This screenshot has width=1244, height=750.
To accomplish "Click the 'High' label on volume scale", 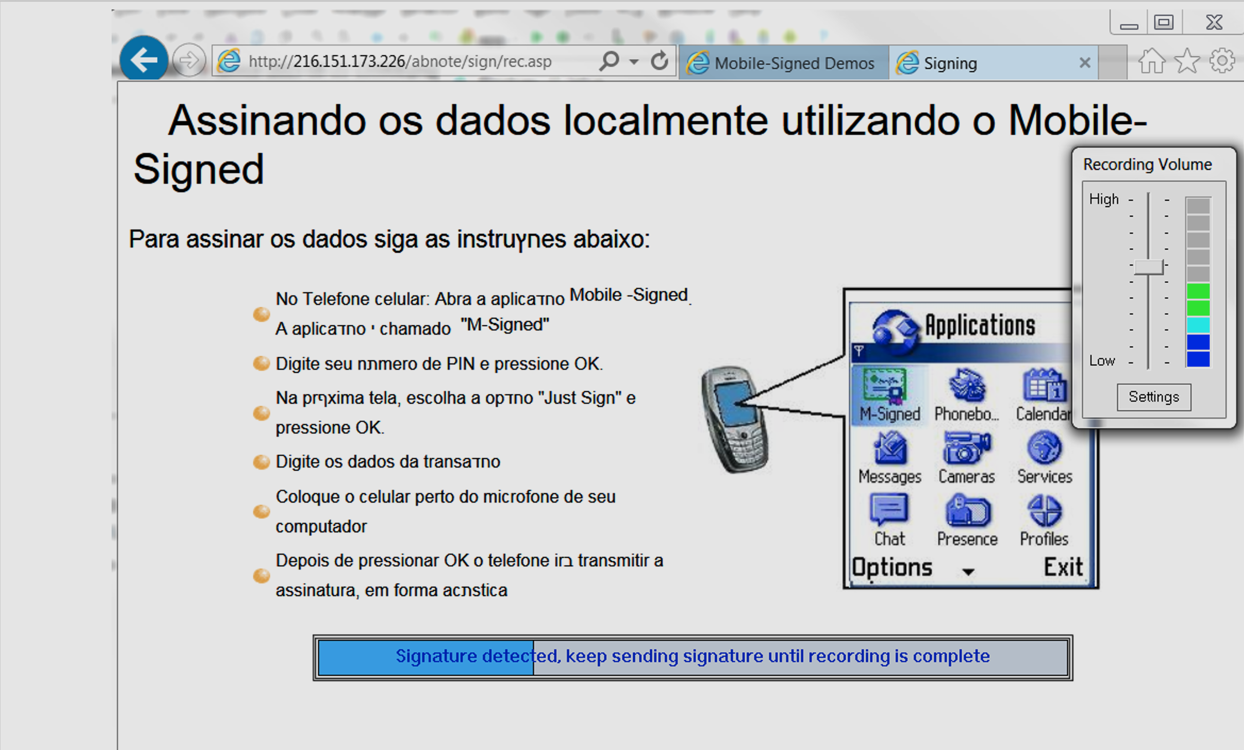I will [1104, 199].
